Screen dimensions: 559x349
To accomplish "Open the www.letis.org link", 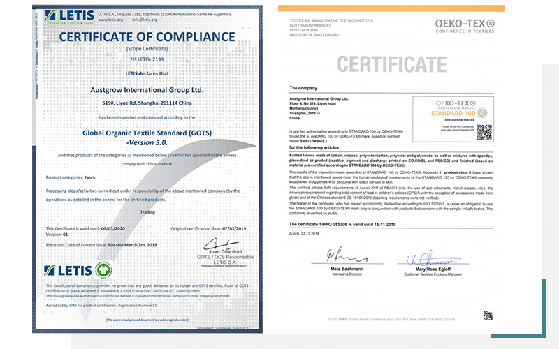I will 110,20.
